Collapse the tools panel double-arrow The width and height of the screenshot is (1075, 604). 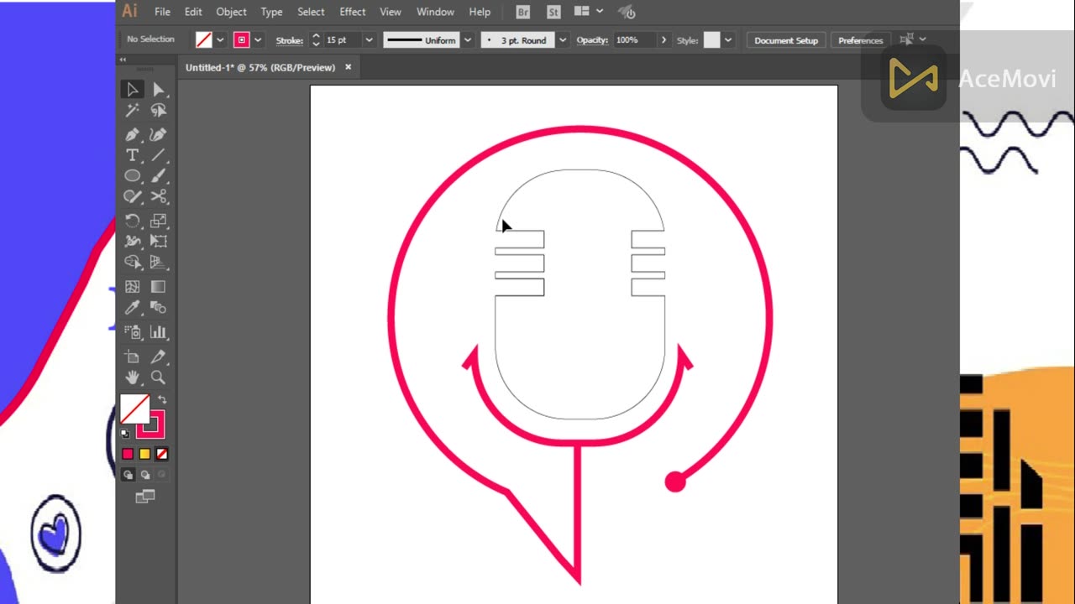click(123, 60)
